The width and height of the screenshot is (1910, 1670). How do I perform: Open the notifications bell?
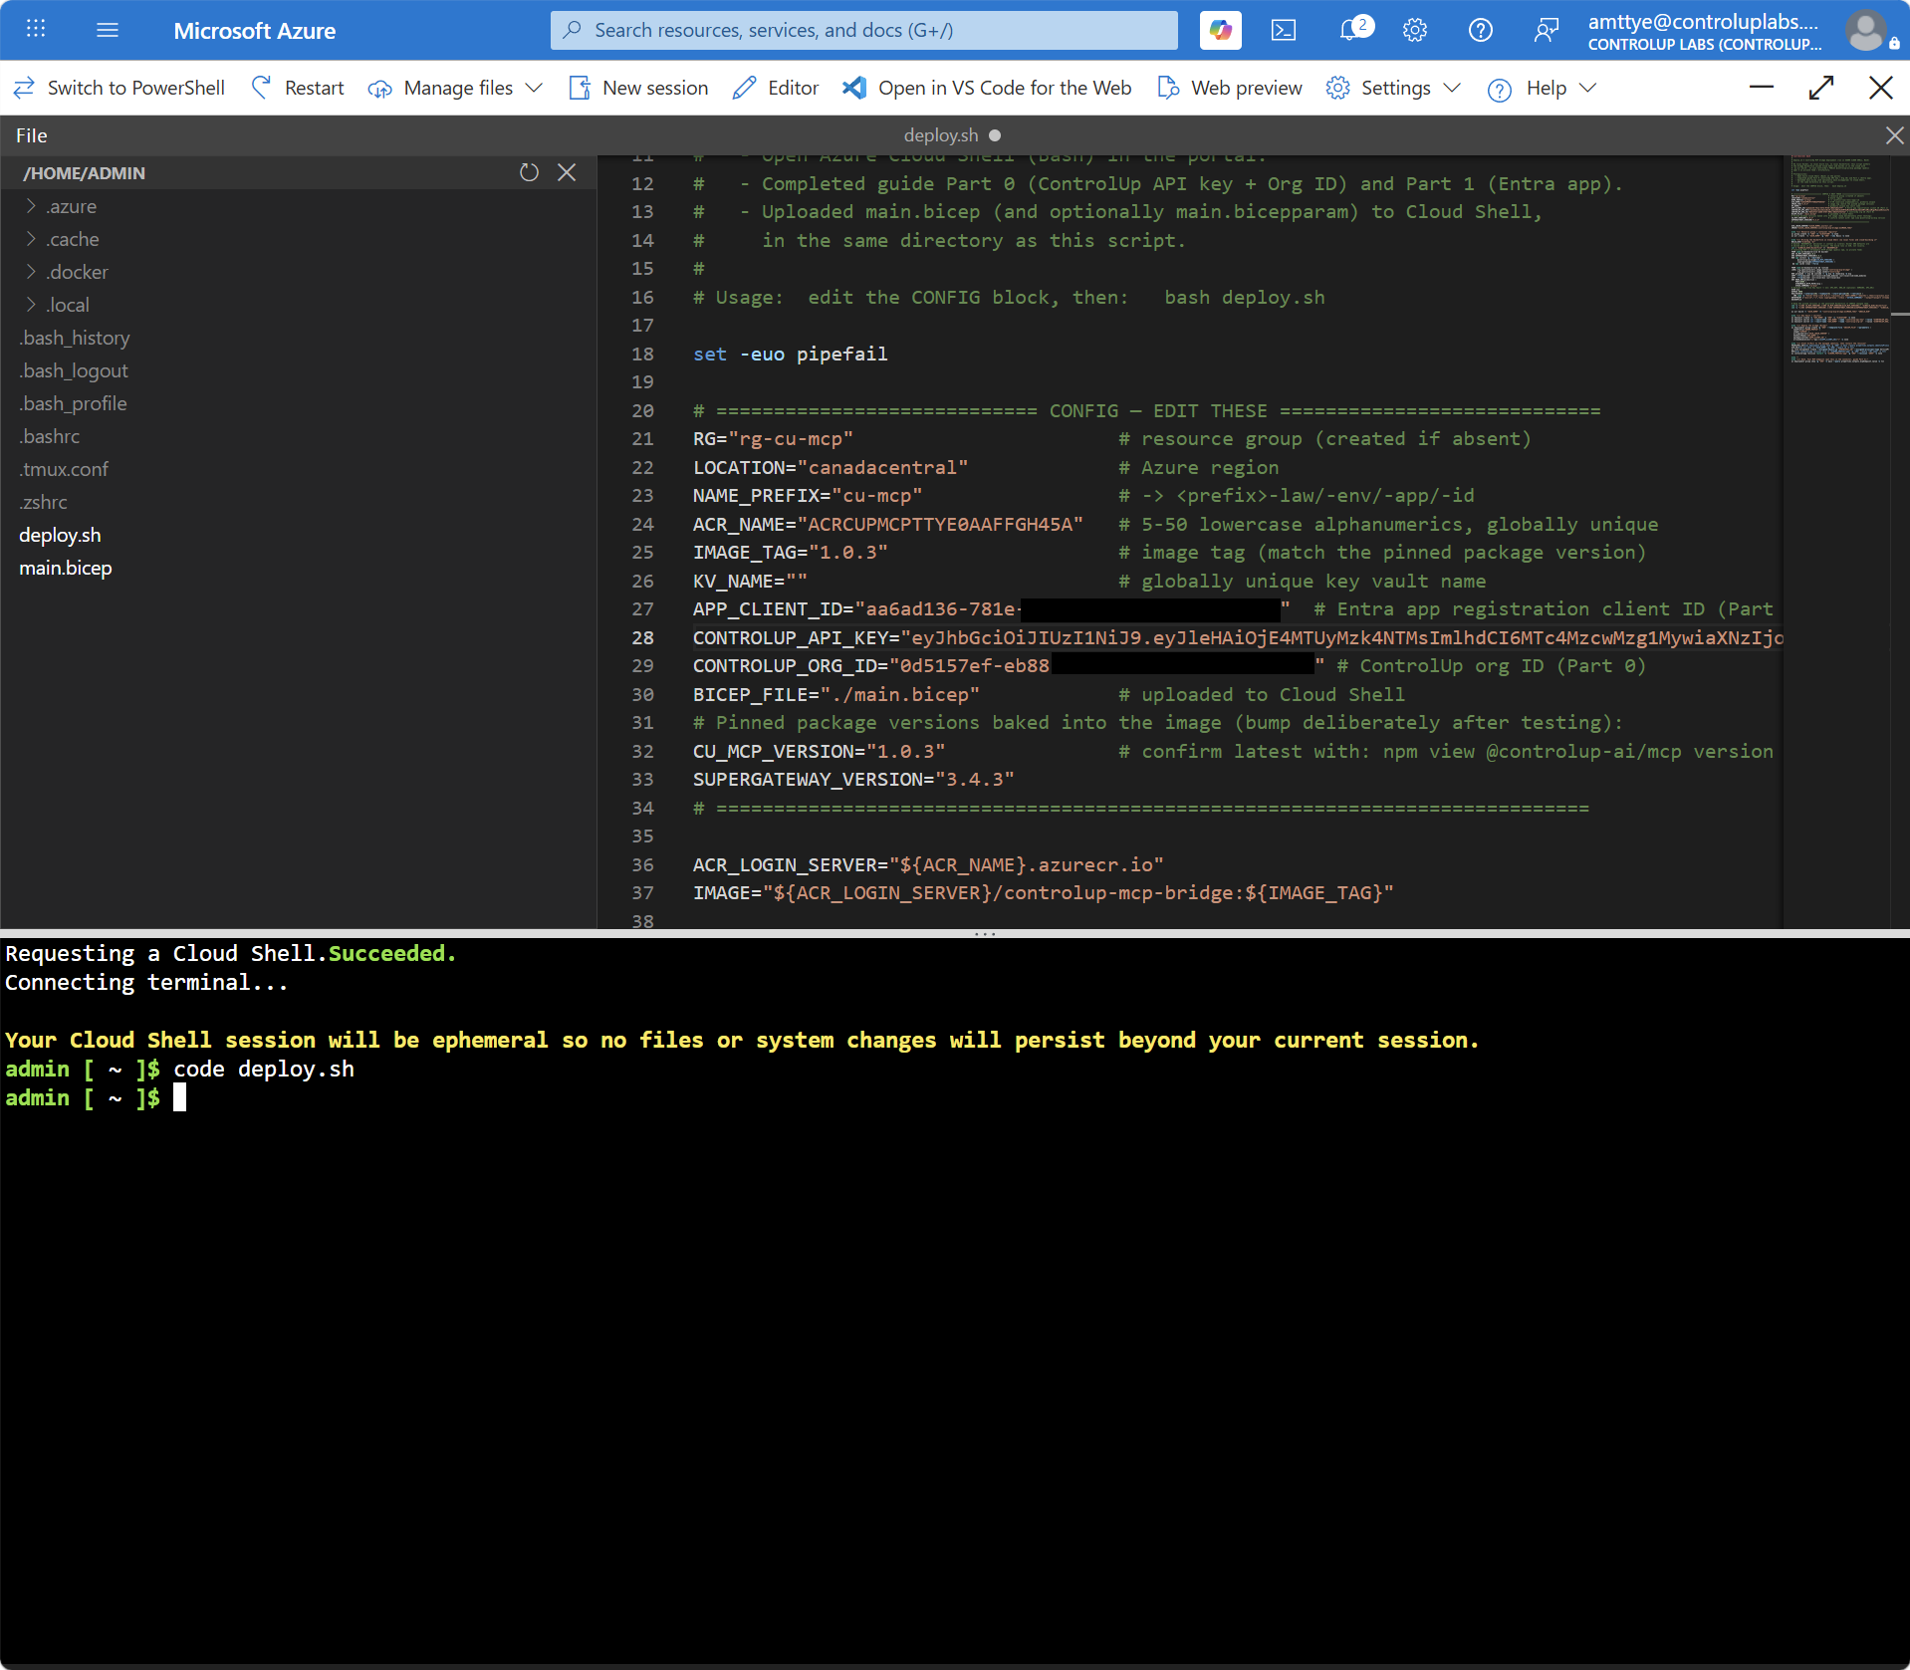pyautogui.click(x=1351, y=30)
